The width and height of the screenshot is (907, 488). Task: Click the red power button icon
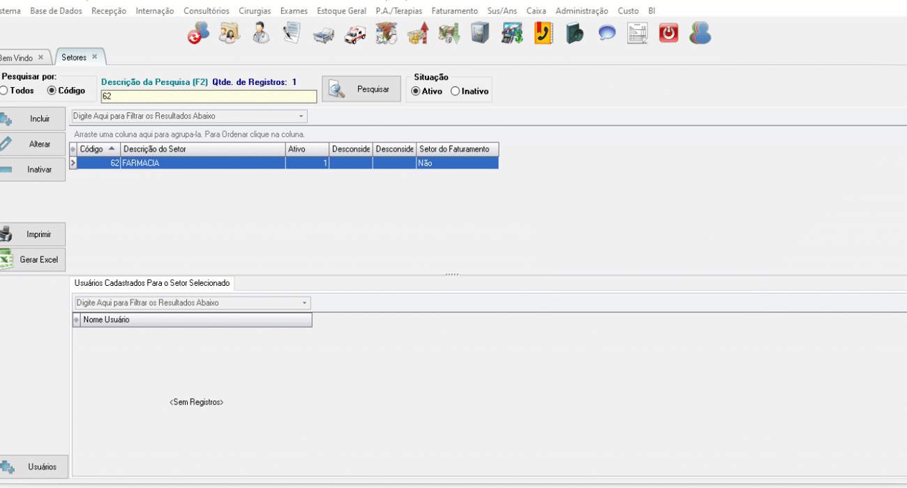(668, 33)
